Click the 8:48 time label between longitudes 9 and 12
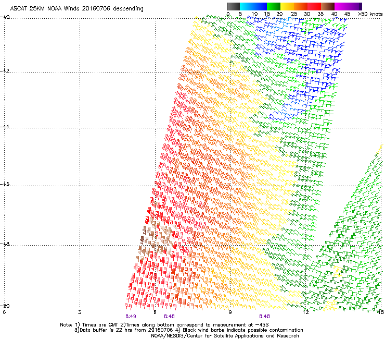385x339 pixels. tap(264, 317)
